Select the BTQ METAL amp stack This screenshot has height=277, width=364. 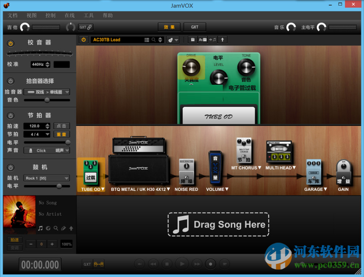click(139, 160)
